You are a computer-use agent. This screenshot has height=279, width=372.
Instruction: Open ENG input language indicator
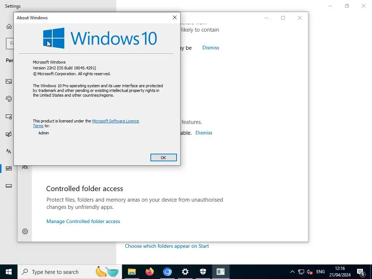coord(320,272)
